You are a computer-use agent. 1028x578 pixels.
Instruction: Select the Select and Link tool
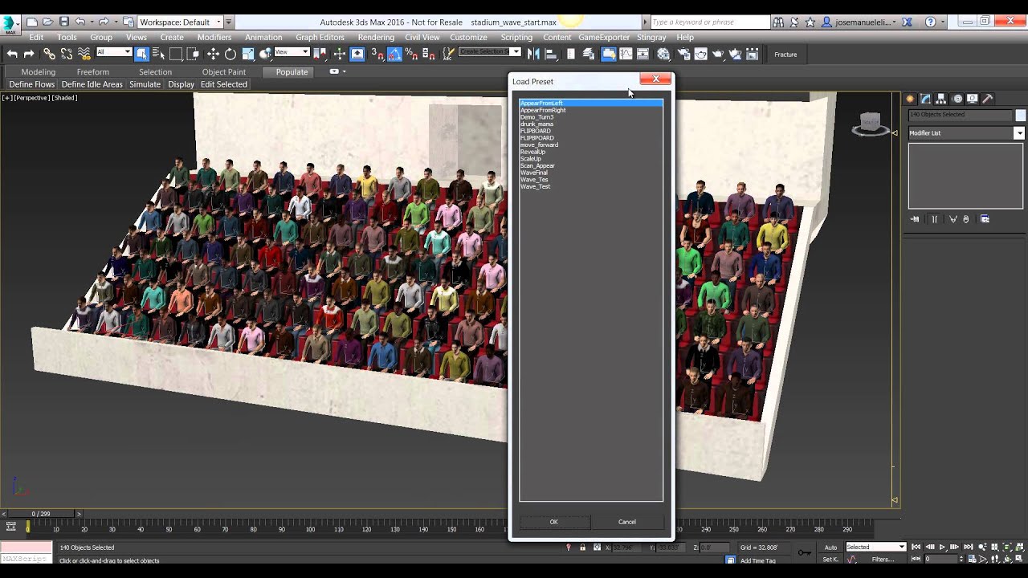point(49,54)
